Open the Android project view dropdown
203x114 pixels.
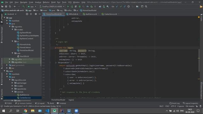10,14
